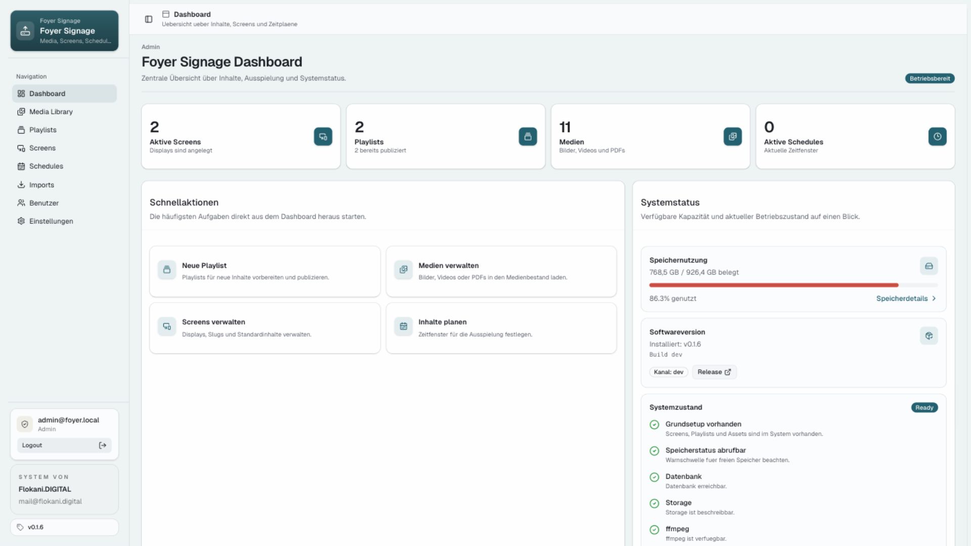Screen dimensions: 971x546
Task: Click the 'Build dev' text
Action: [x=666, y=355]
